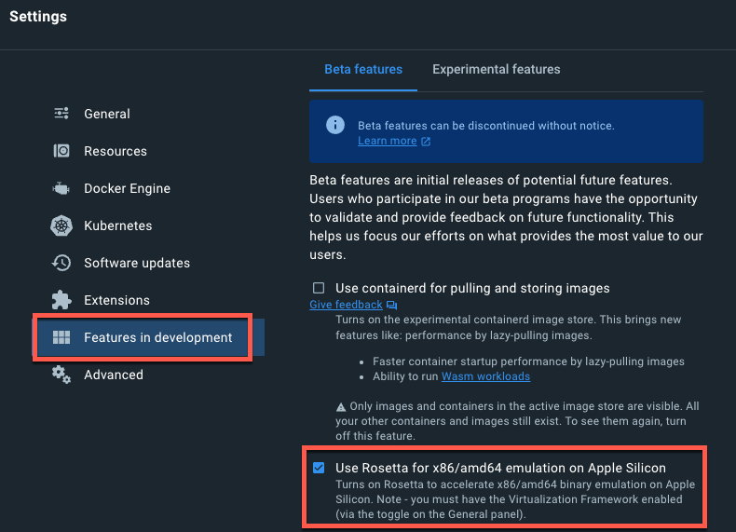The width and height of the screenshot is (736, 532).
Task: Switch to the Beta features tab
Action: pyautogui.click(x=363, y=69)
